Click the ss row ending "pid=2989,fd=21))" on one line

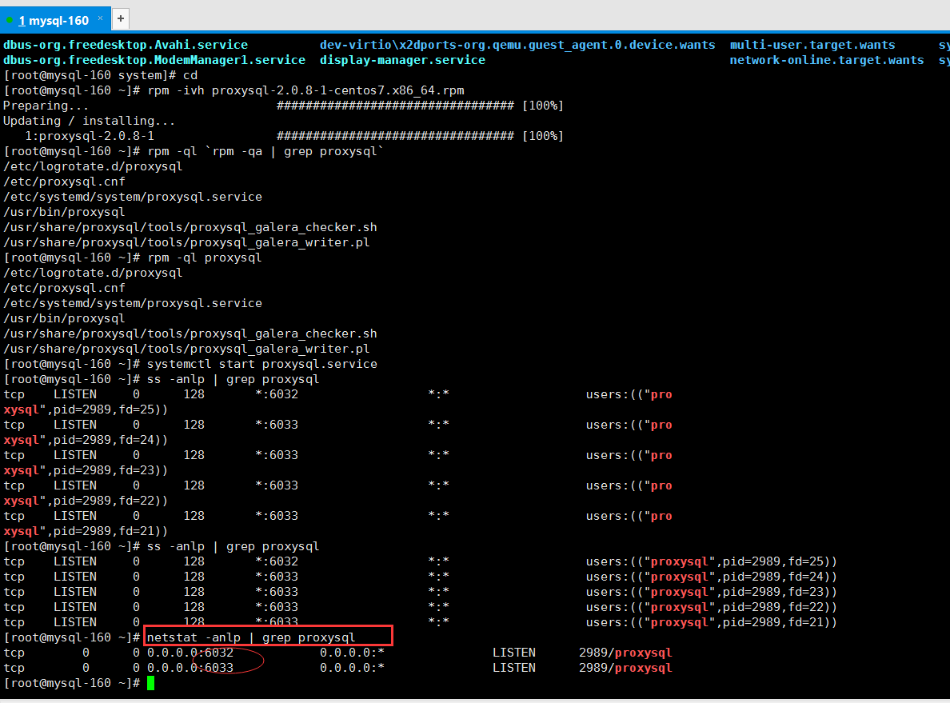coord(421,622)
